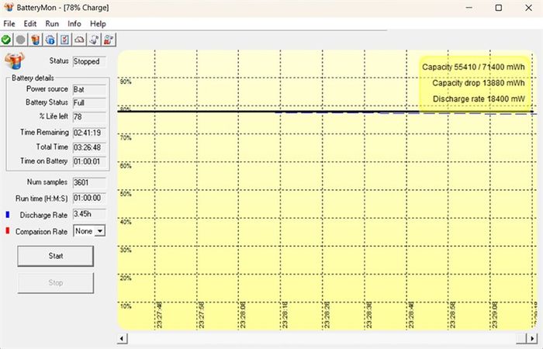Open the Help menu
The height and width of the screenshot is (349, 543).
(99, 23)
